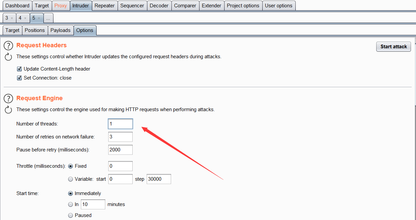Viewport: 416px width, 220px height.
Task: Reset Request Headers settings to defaults
Action: [x=8, y=57]
